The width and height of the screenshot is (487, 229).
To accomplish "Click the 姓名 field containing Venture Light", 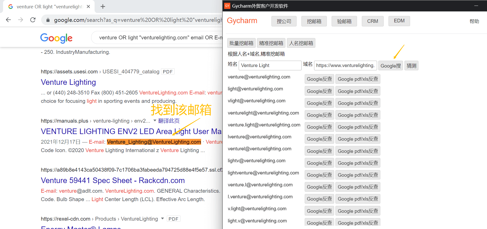I will coord(270,66).
